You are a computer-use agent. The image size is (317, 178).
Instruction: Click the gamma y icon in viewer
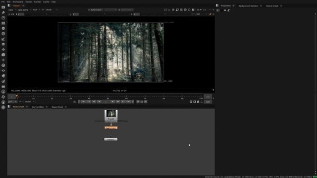[70, 14]
